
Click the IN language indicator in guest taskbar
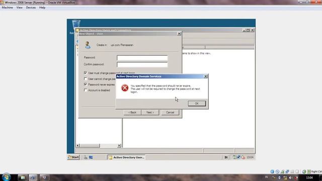[x=226, y=157]
